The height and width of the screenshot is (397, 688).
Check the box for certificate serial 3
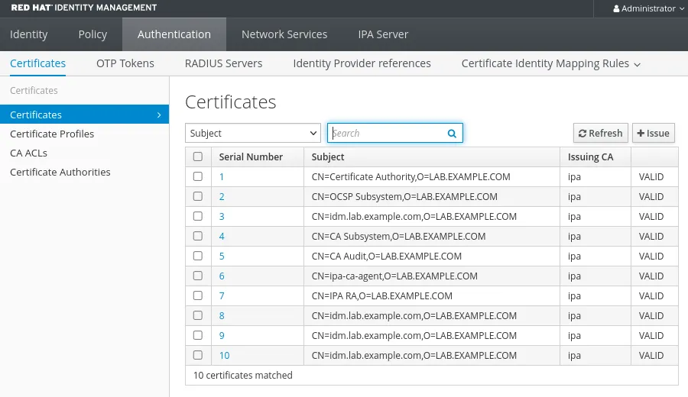[198, 216]
